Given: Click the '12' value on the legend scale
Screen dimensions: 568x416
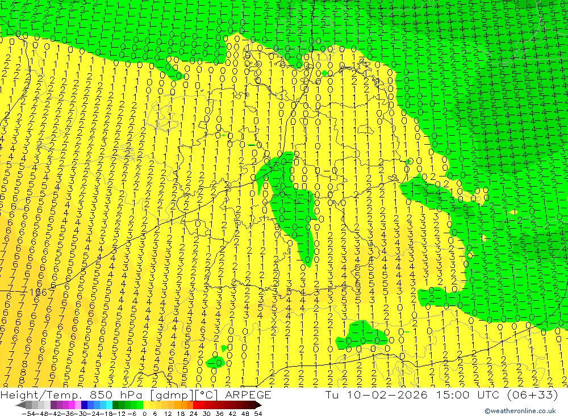Looking at the screenshot, I should point(168,414).
